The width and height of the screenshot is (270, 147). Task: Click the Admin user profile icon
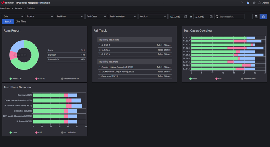pos(260,3)
